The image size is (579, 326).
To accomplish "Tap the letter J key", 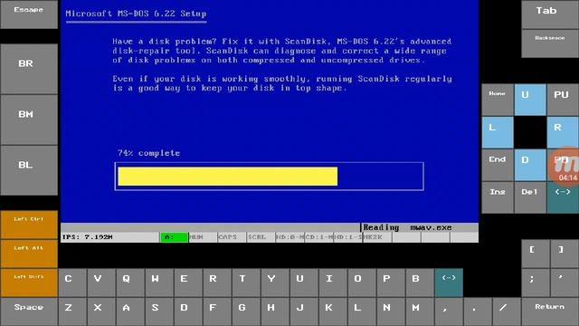I will coord(304,312).
